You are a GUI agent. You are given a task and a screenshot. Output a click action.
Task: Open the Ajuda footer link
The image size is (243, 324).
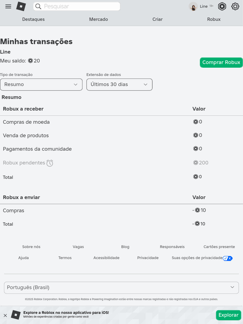click(23, 258)
